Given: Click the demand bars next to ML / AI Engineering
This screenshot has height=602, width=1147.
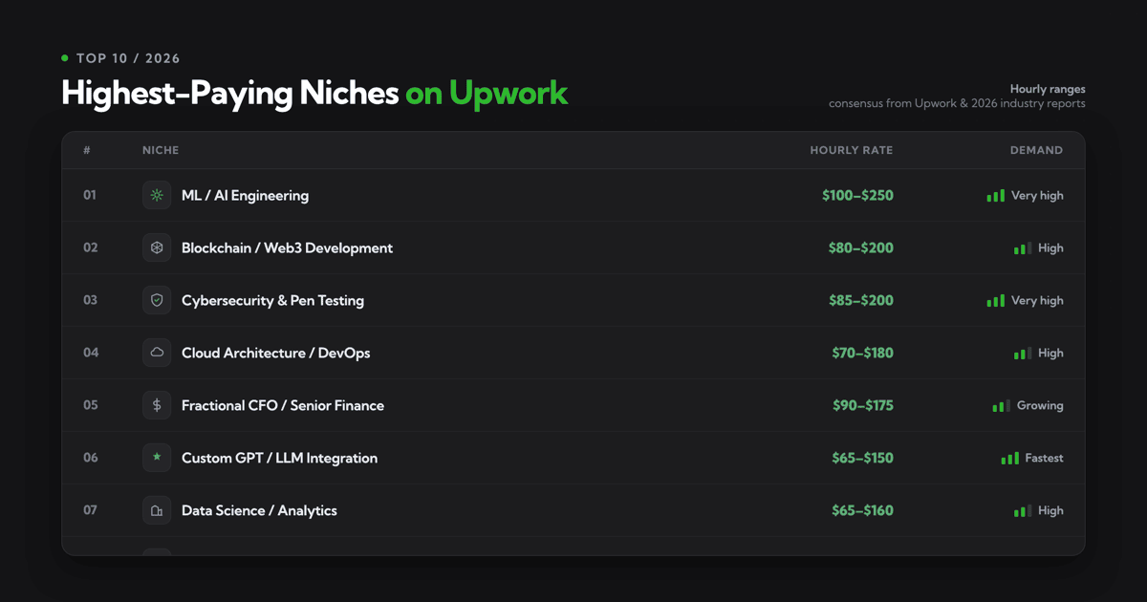Looking at the screenshot, I should coord(996,196).
